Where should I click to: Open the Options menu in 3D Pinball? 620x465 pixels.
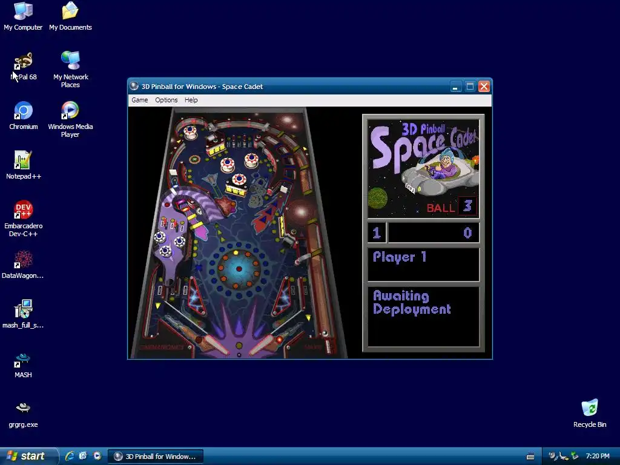[x=166, y=100]
